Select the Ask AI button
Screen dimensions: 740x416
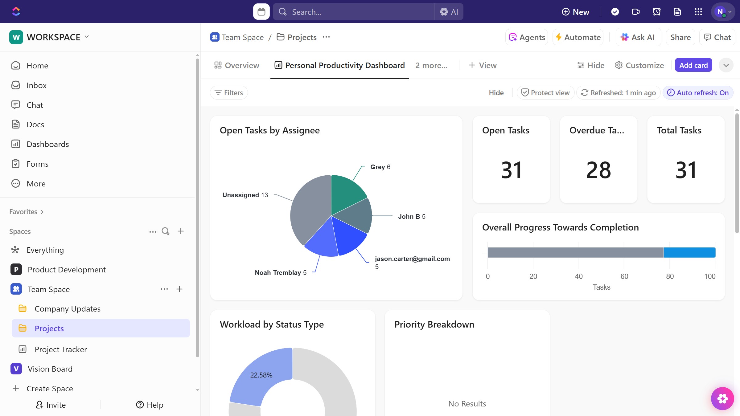[638, 37]
